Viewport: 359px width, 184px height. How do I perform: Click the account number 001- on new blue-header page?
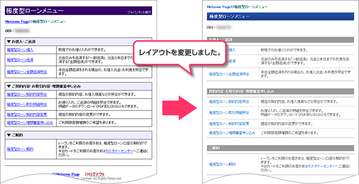point(219,27)
